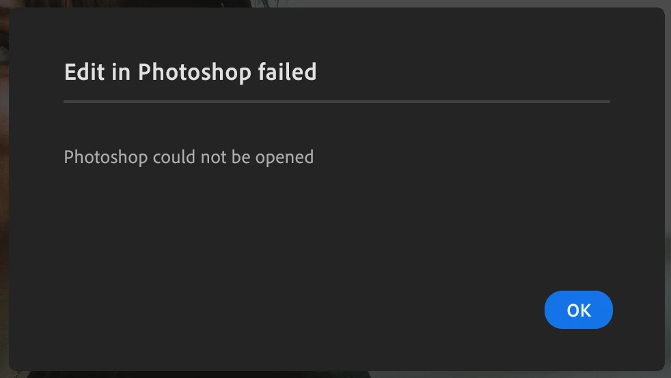Click the blue OK button
Viewport: 671px width, 378px height.
[x=578, y=310]
